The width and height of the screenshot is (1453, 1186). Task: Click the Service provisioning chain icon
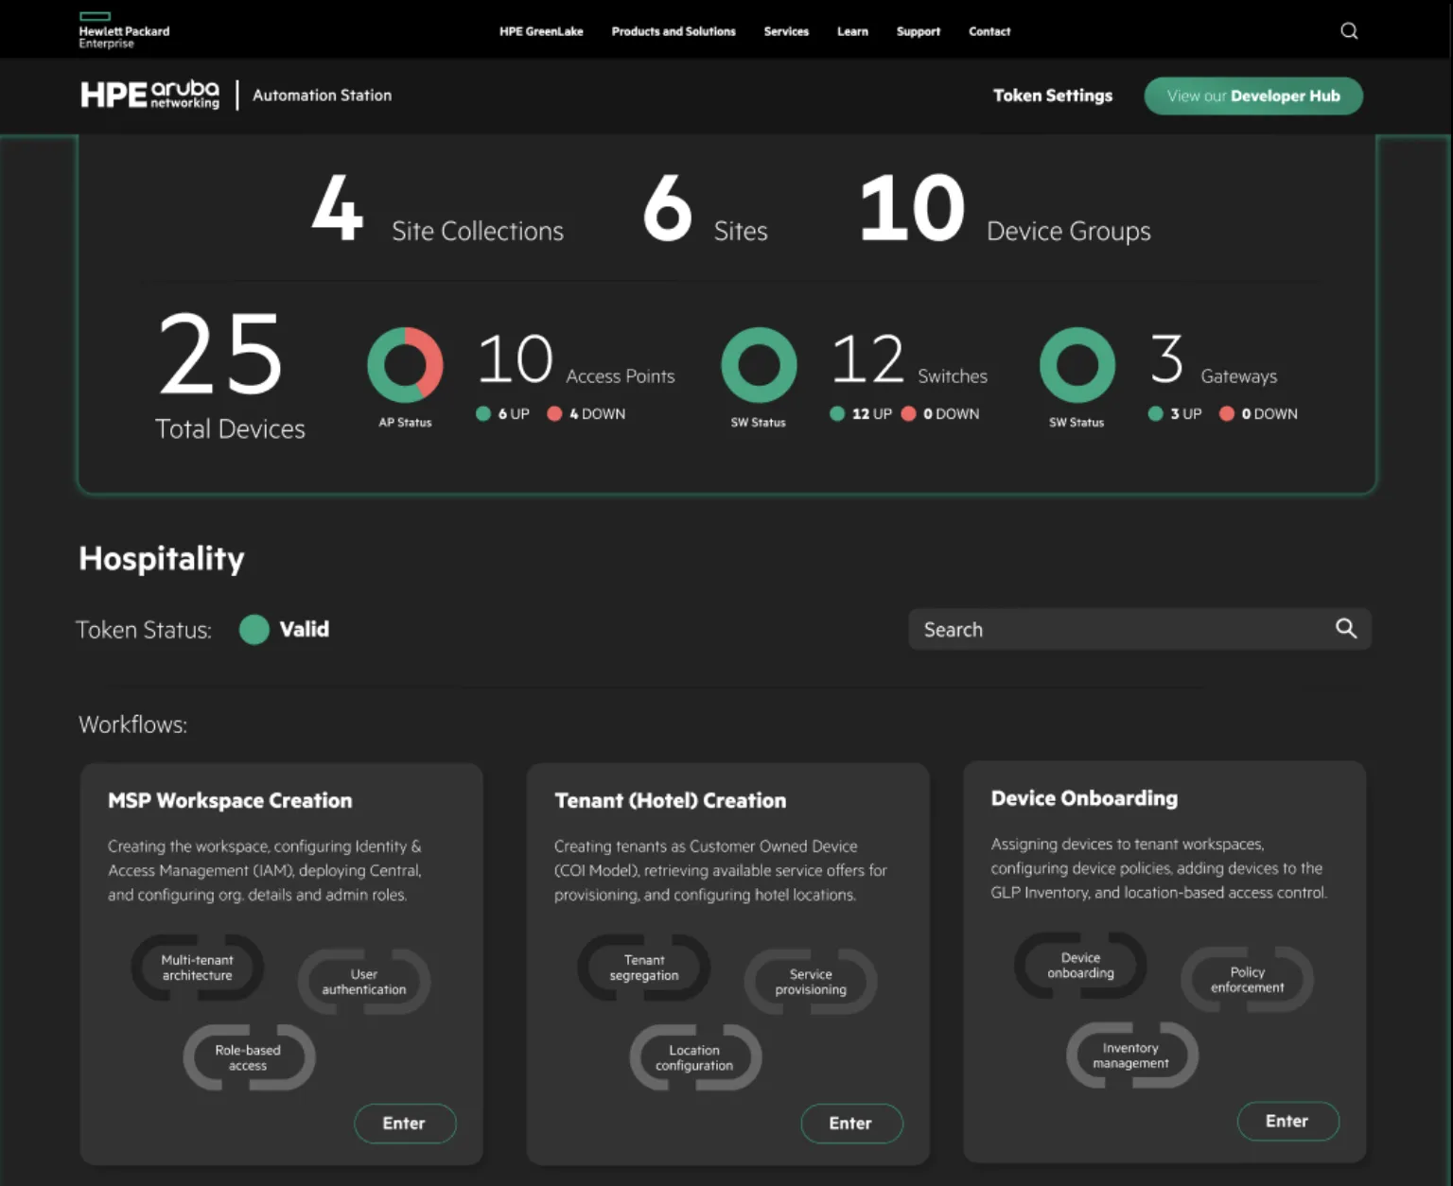811,982
